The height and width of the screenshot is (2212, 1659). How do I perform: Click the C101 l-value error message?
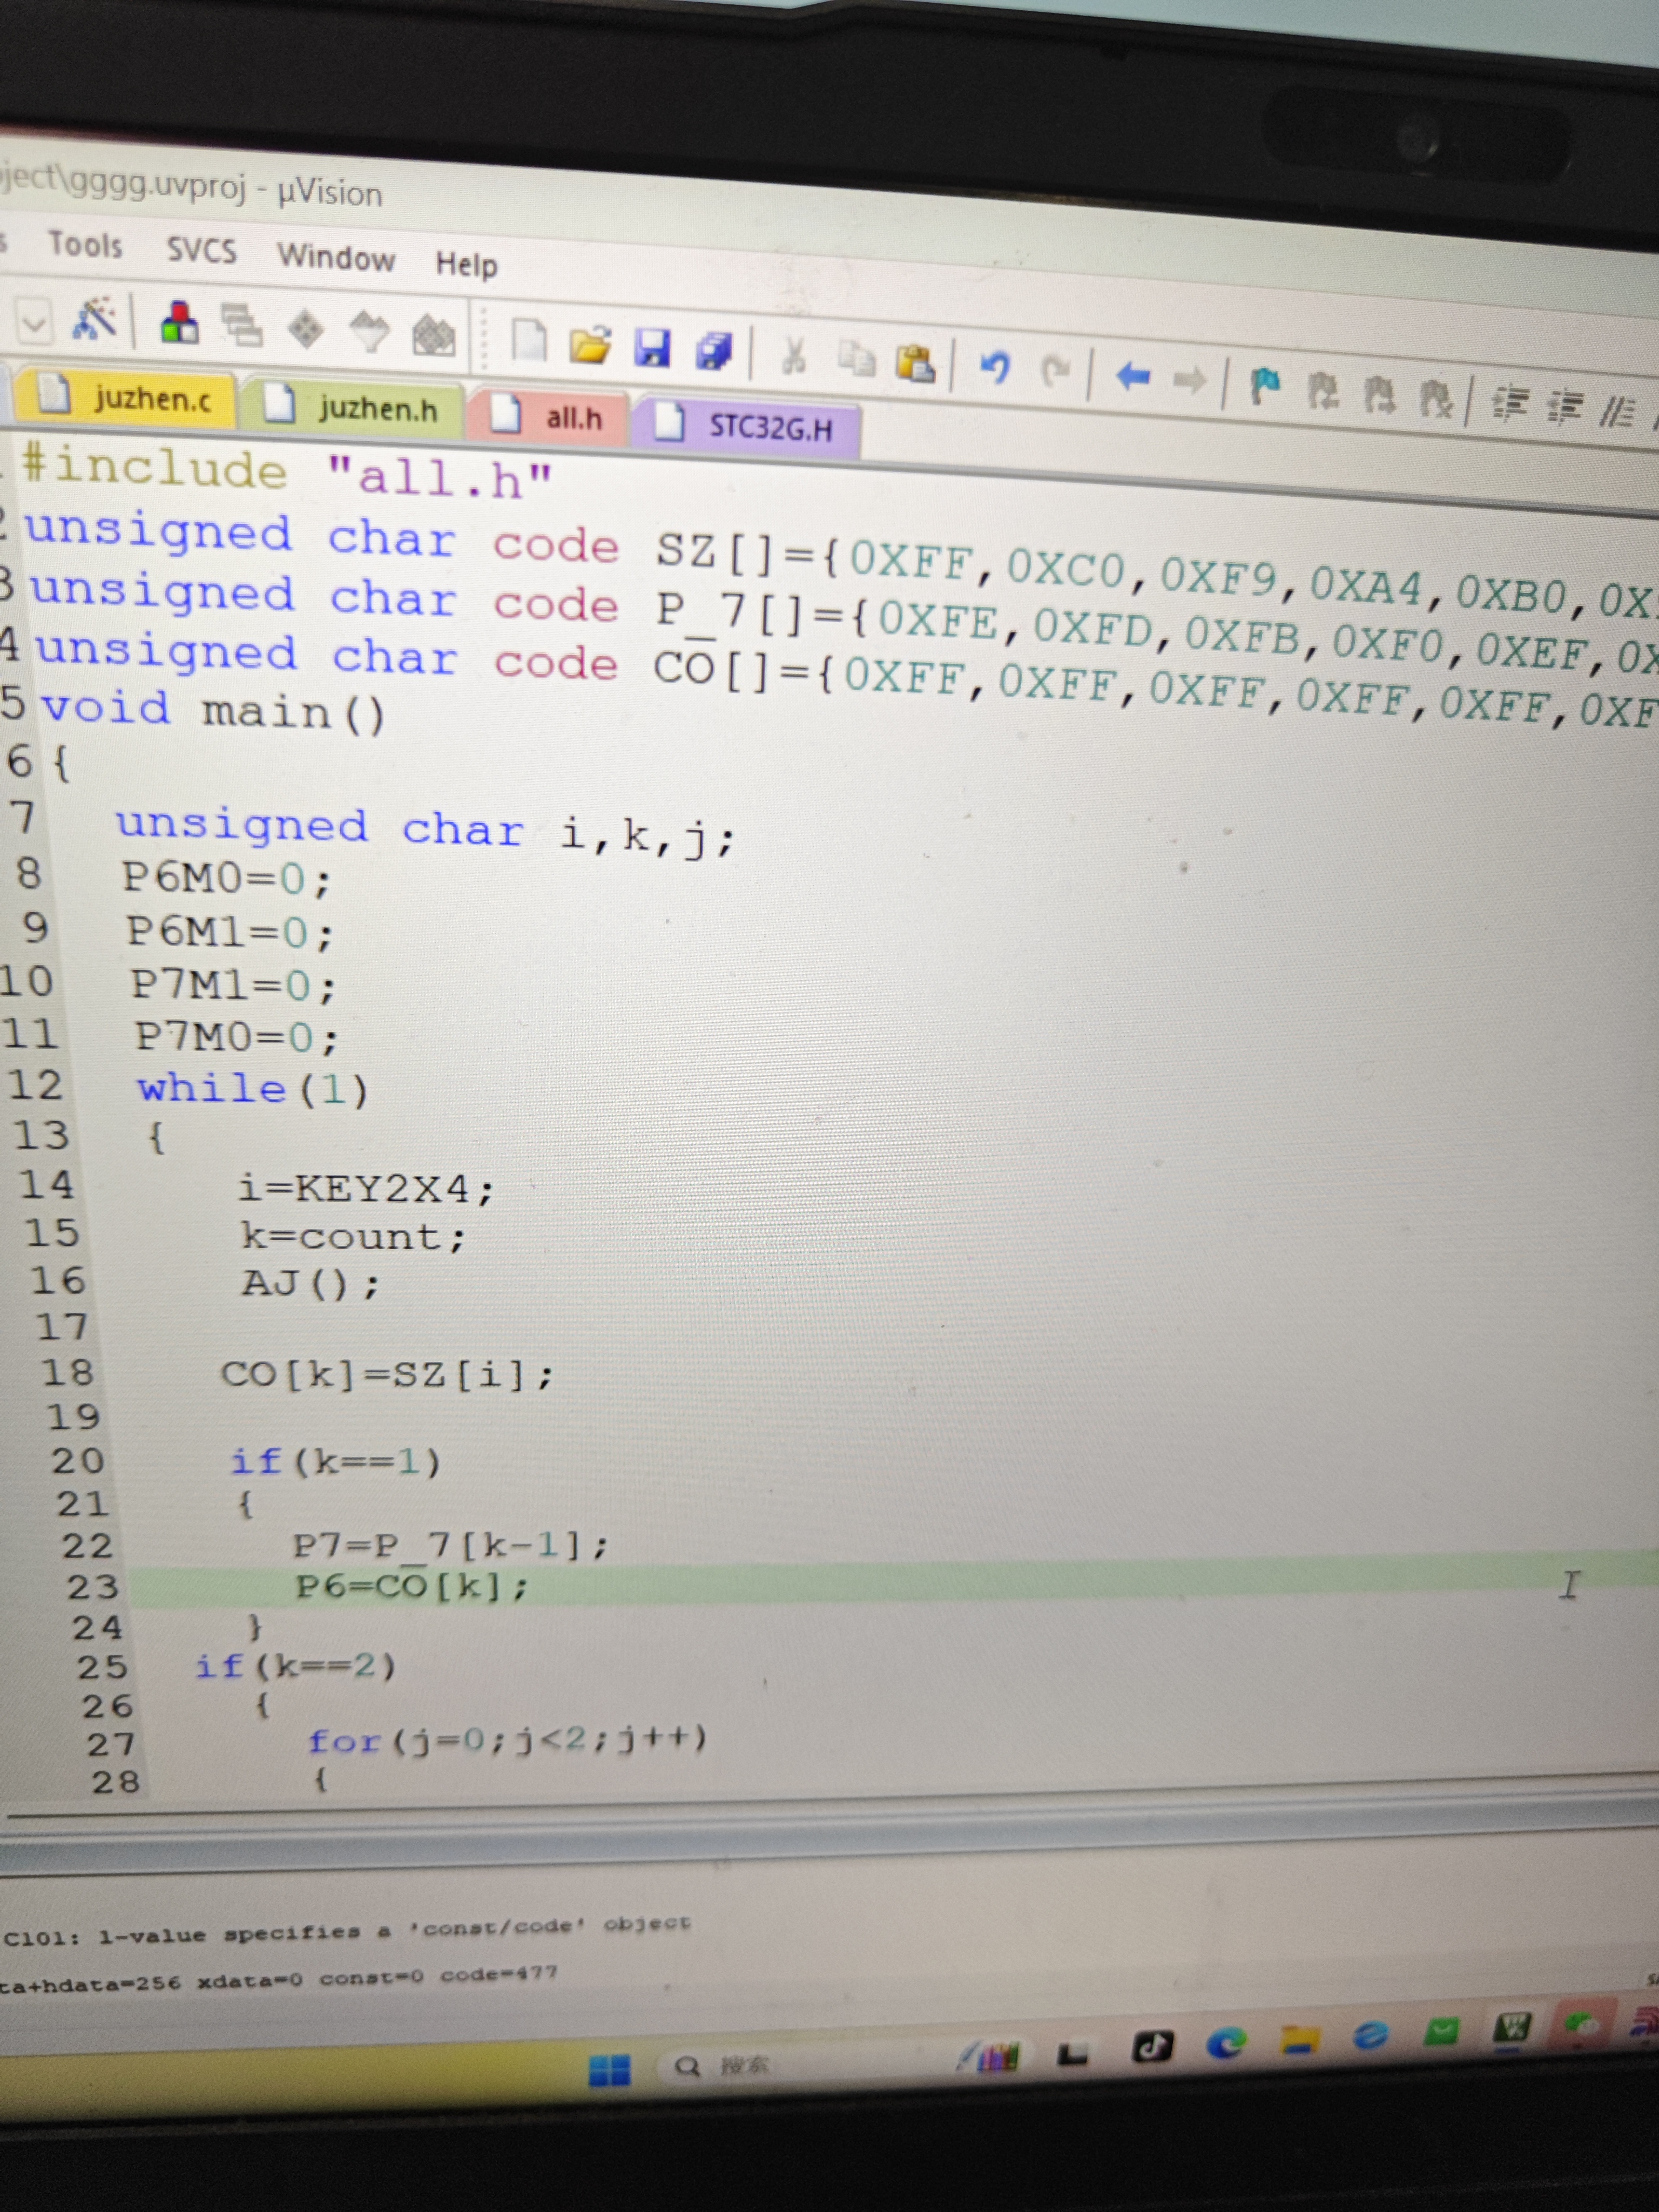pos(346,1930)
